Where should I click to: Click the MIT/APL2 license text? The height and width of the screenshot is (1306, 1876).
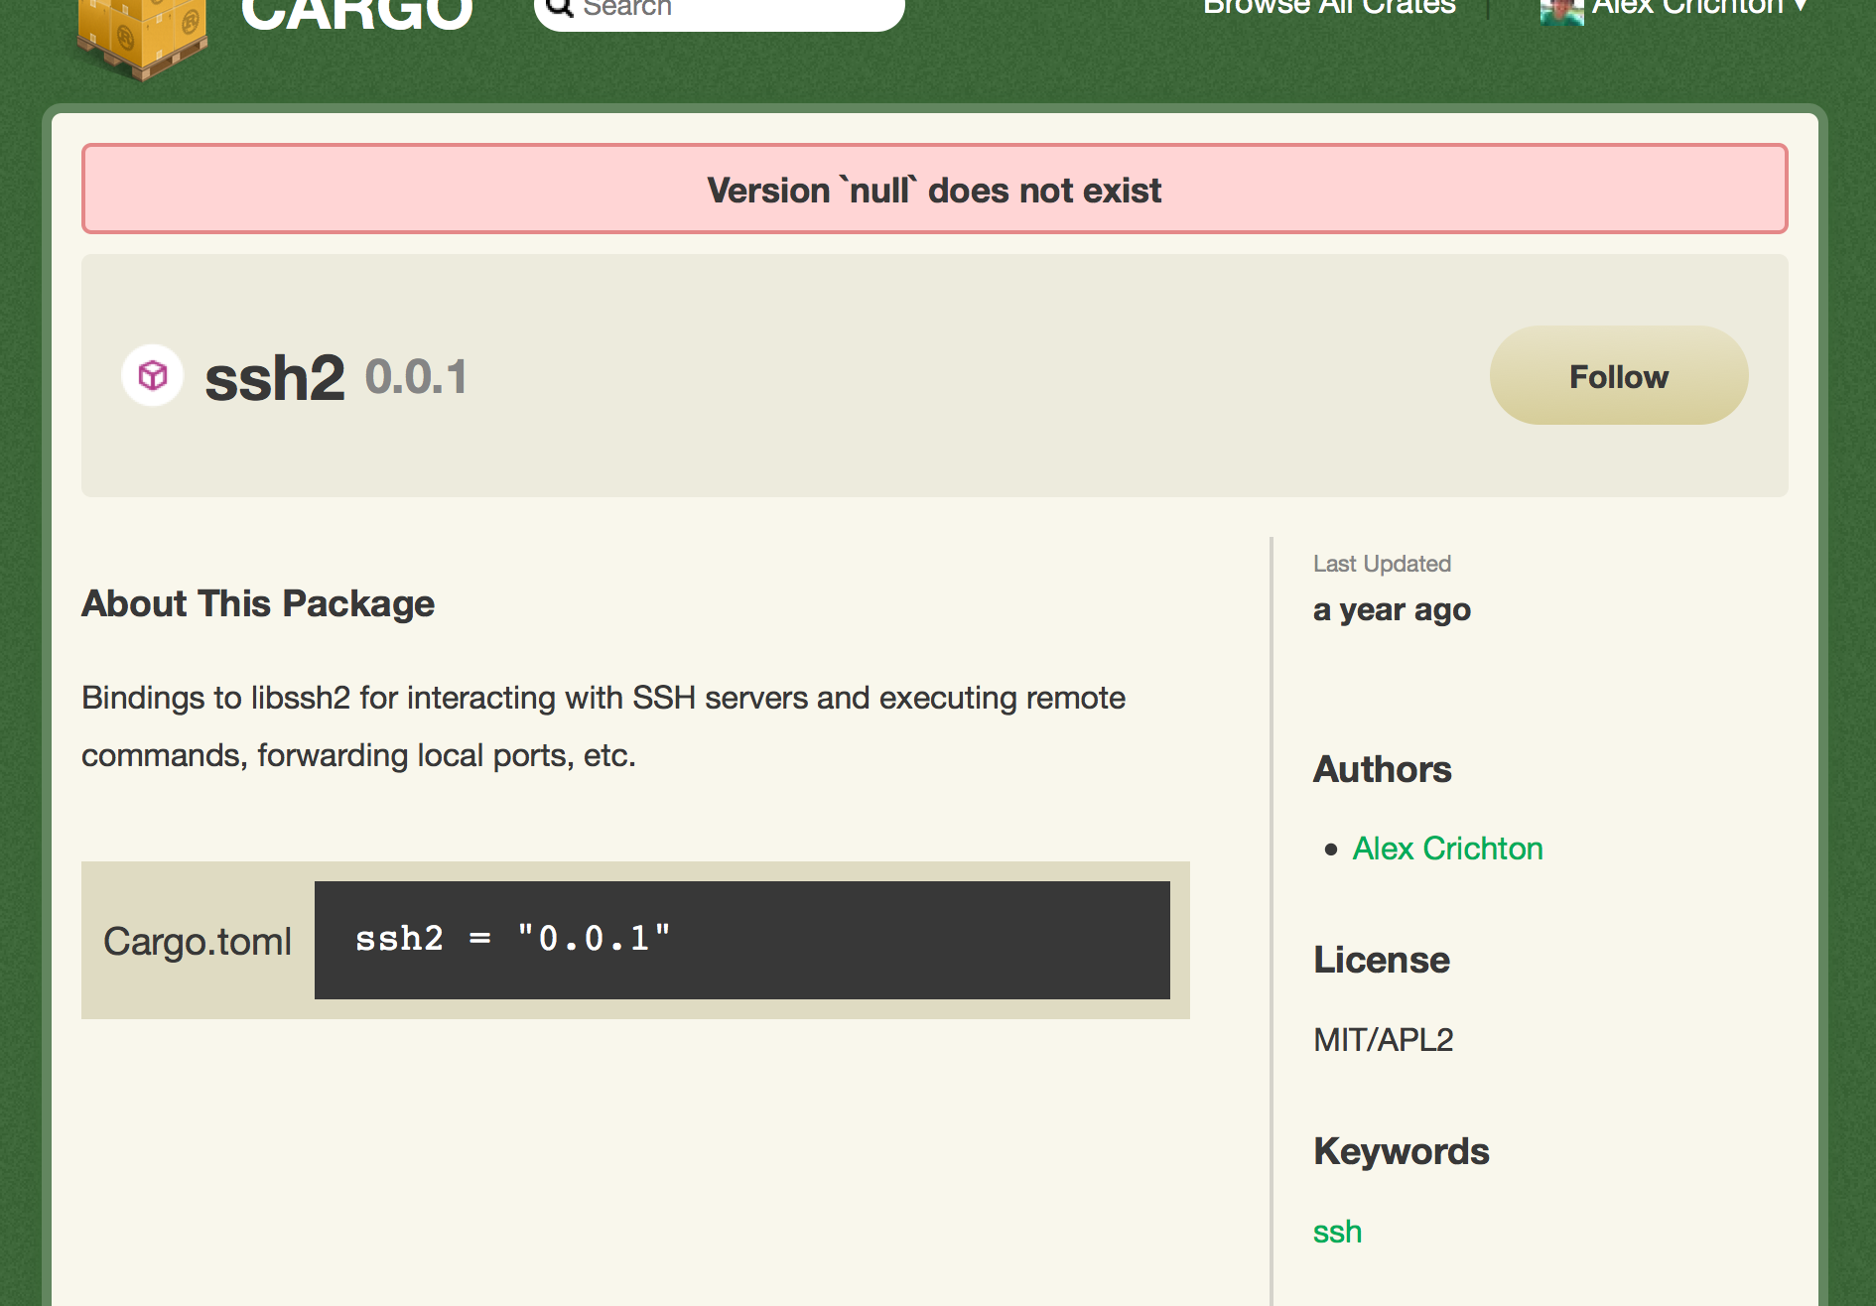click(x=1383, y=1039)
